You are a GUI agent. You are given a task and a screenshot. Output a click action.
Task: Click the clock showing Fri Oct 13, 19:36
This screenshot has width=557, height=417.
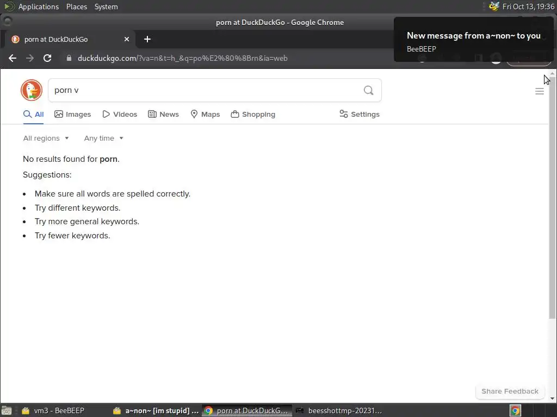(528, 7)
